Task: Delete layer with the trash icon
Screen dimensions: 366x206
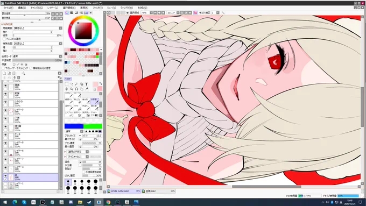Action: click(x=18, y=77)
